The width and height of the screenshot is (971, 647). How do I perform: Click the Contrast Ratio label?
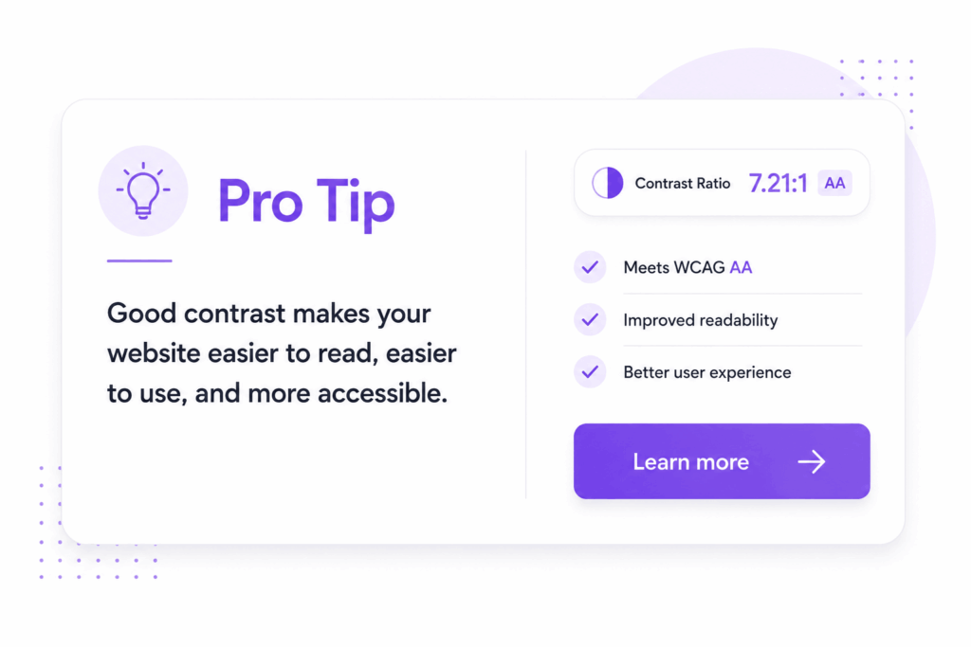click(x=683, y=184)
